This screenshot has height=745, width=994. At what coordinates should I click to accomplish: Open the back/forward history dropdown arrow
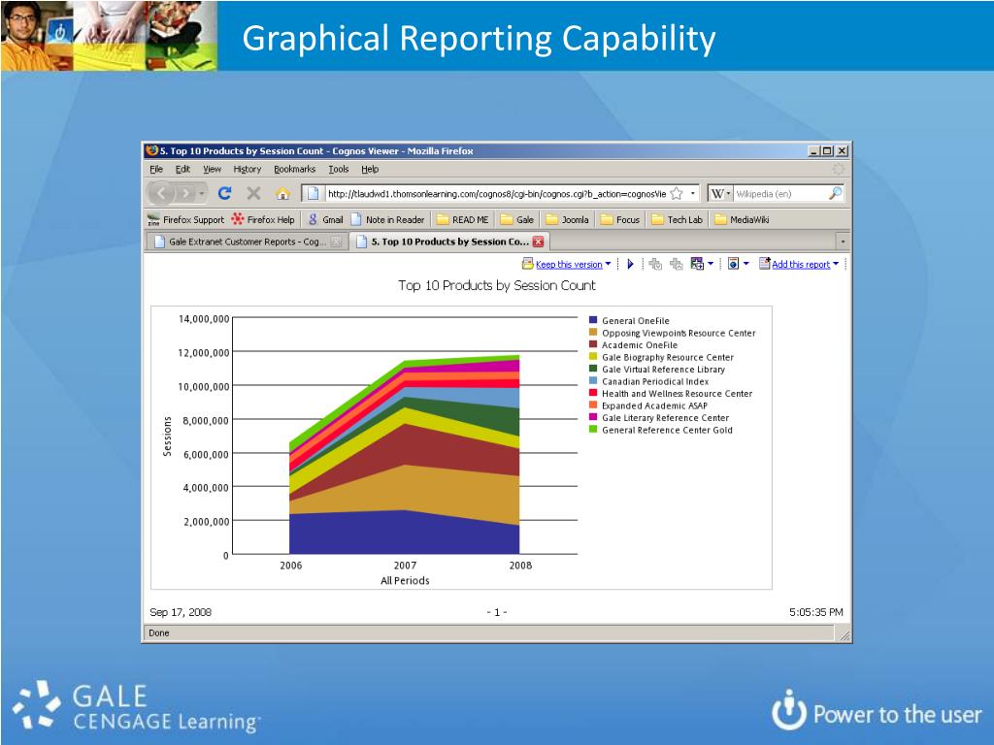click(202, 193)
